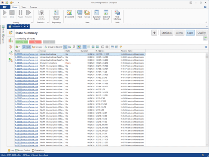Add a new Group from the ribbon
The height and width of the screenshot is (157, 209).
[x=87, y=14]
